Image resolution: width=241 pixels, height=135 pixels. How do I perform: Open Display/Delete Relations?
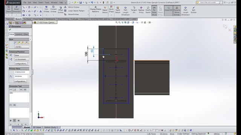tap(95, 9)
